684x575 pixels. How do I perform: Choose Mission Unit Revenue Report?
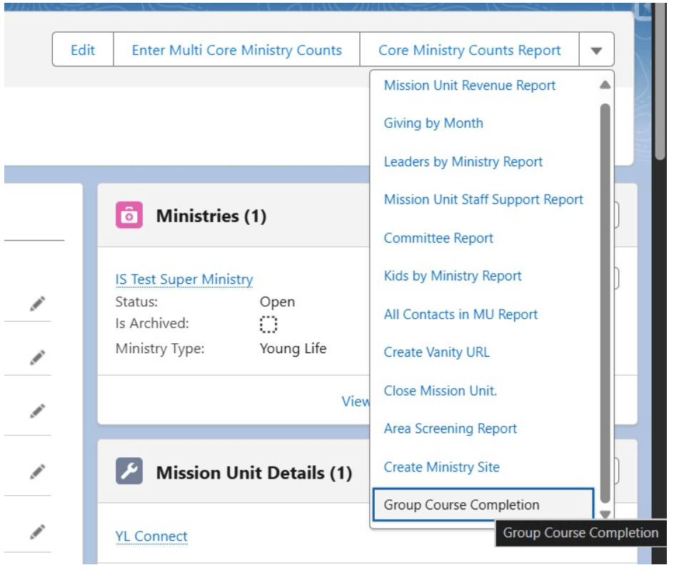469,86
